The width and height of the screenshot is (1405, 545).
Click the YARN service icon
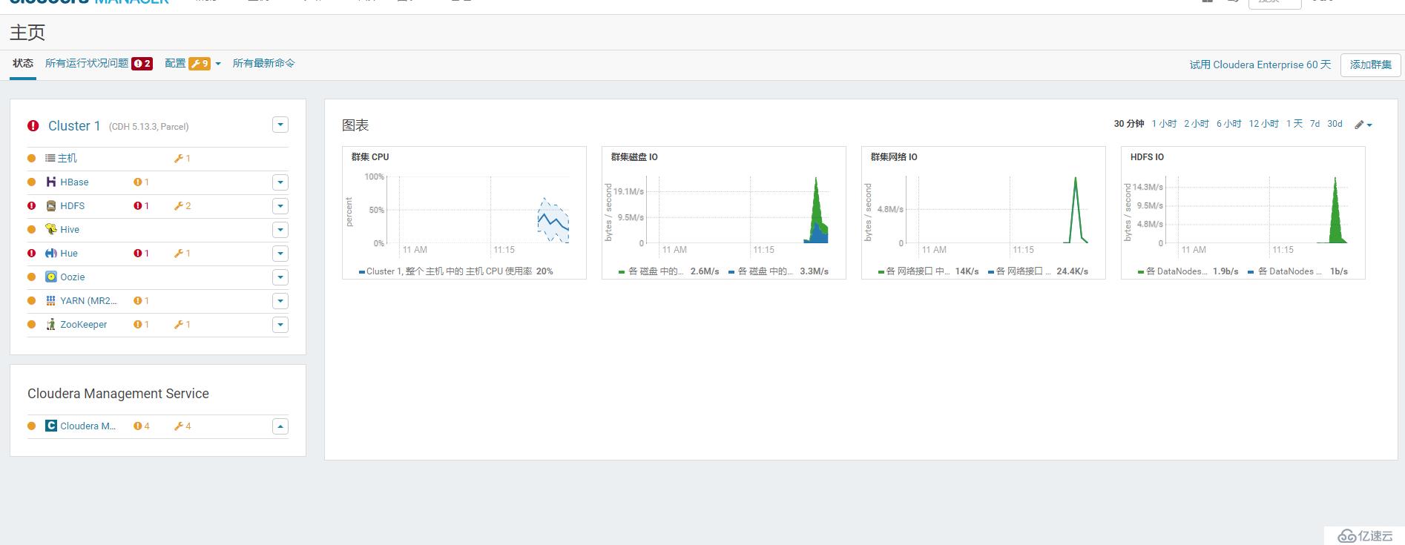(x=51, y=300)
